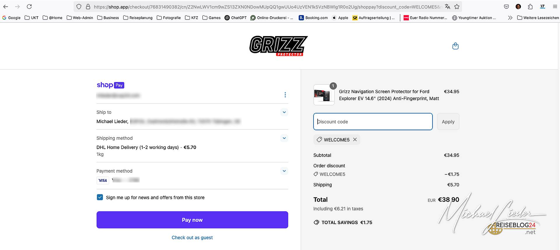Image resolution: width=560 pixels, height=250 pixels.
Task: Open the Auftragserteilung bookmark
Action: click(374, 18)
